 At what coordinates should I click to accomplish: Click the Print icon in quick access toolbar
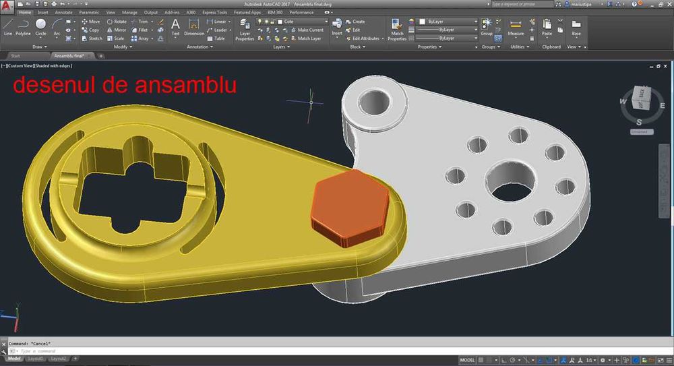coord(54,4)
